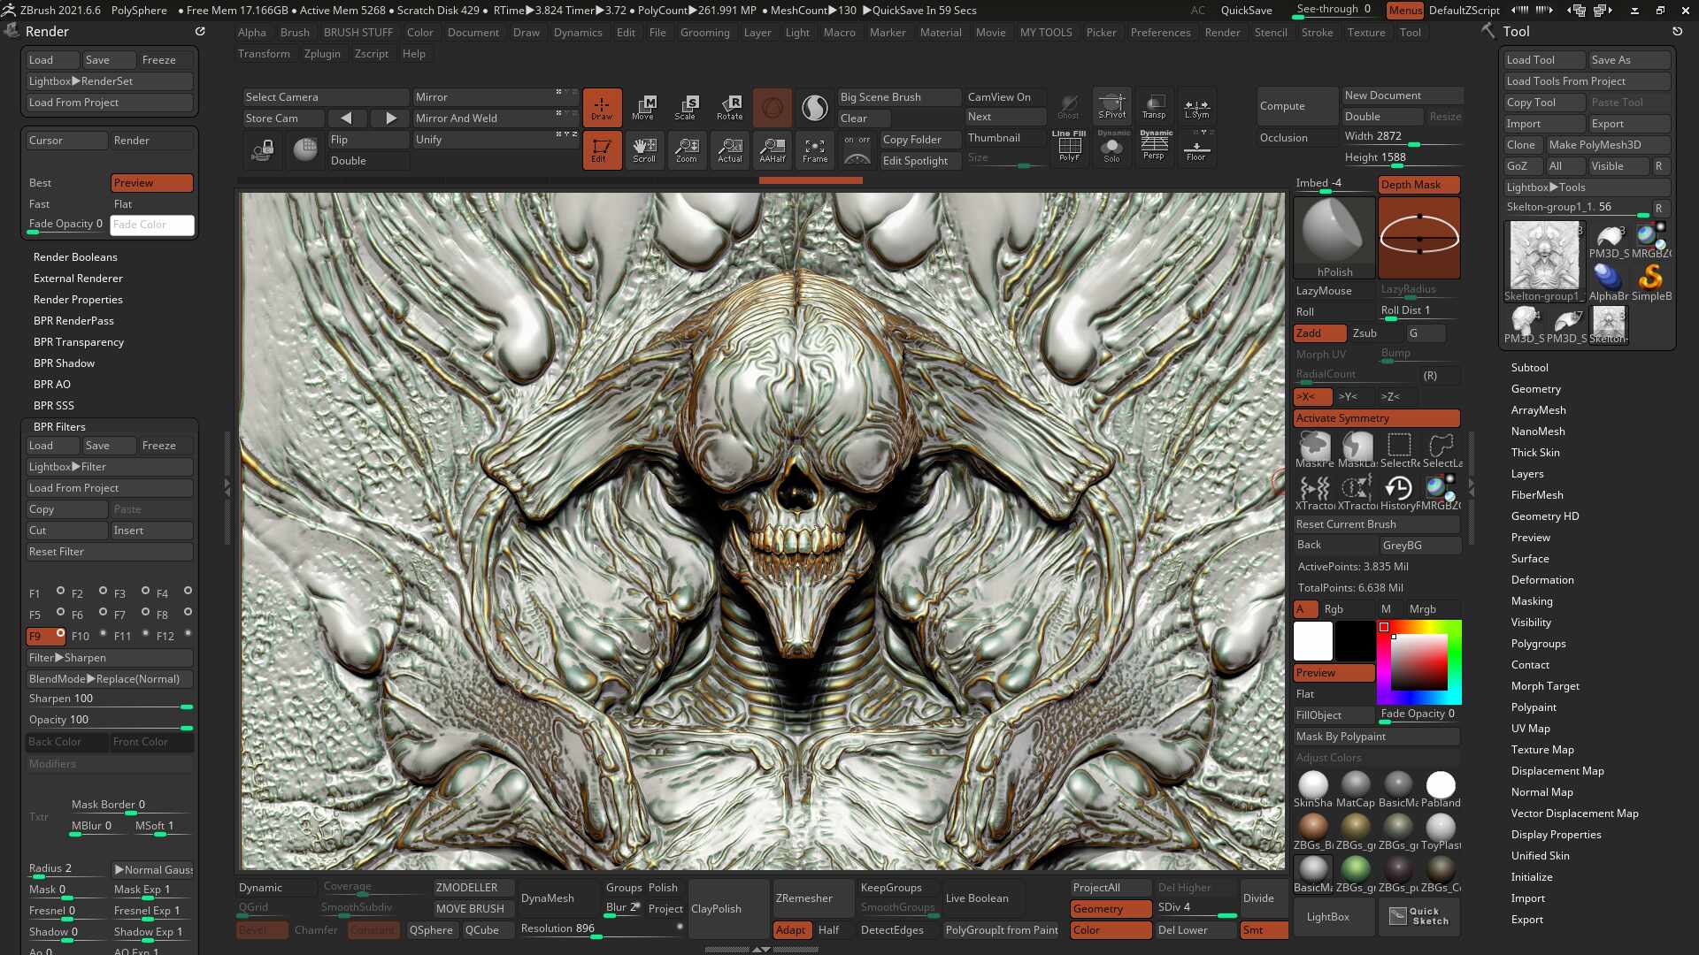Toggle Activate Symmetry
The width and height of the screenshot is (1699, 955).
1377,418
